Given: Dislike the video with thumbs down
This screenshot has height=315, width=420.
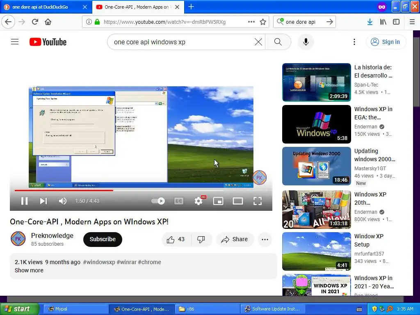Looking at the screenshot, I should (201, 240).
